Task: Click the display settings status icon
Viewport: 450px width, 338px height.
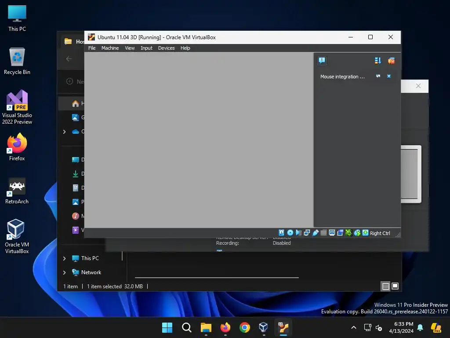Action: tap(332, 233)
